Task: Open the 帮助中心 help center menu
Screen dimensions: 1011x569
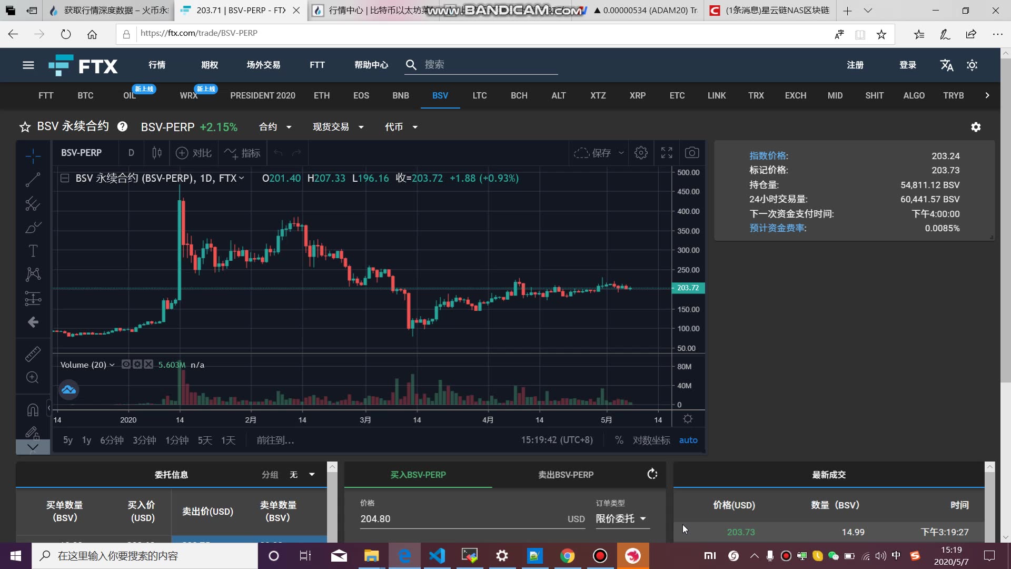Action: click(x=371, y=65)
